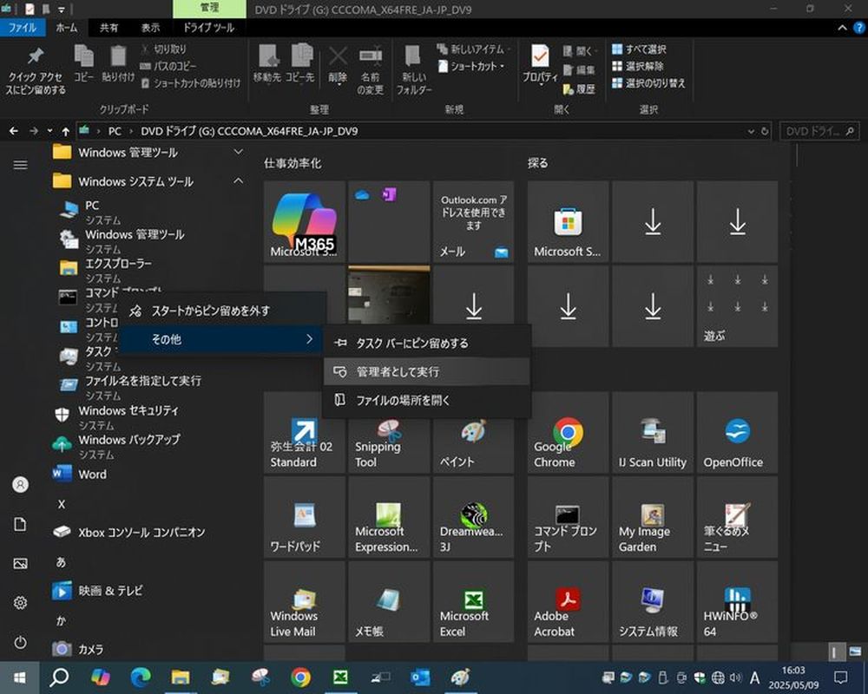Open the ファイル tab in Explorer
This screenshot has width=868, height=694.
point(23,28)
